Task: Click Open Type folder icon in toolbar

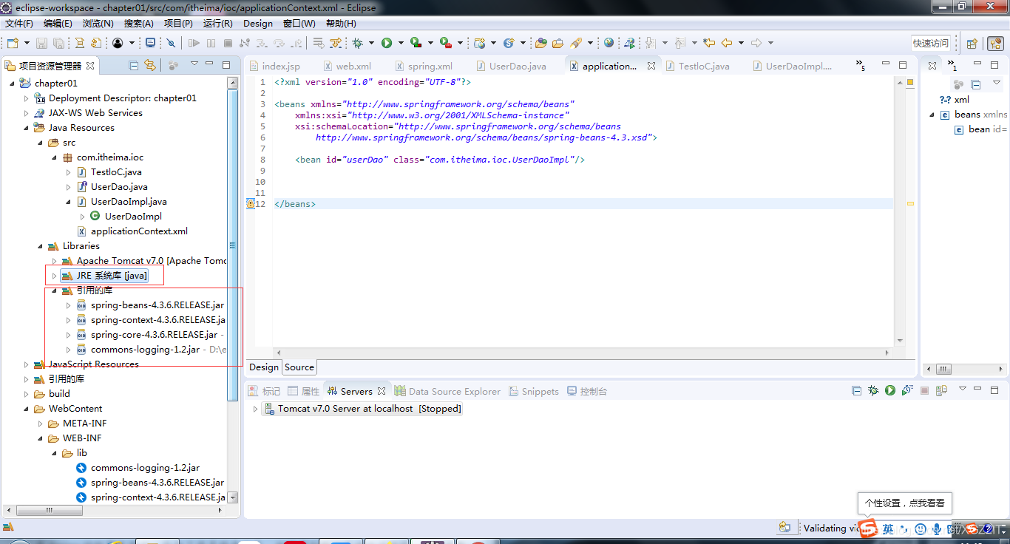Action: [540, 43]
